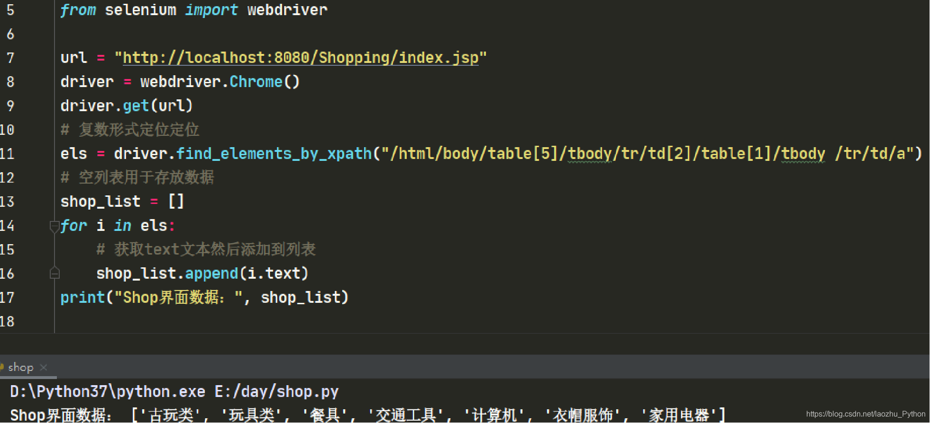Click '玩具类' in the console output

[x=252, y=415]
